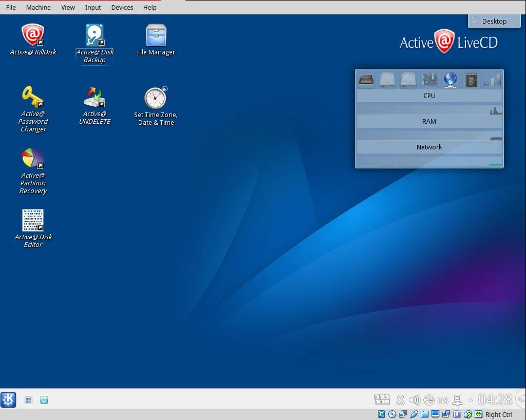Image resolution: width=526 pixels, height=420 pixels.
Task: Expand hidden system tray icons arrow
Action: (x=471, y=400)
